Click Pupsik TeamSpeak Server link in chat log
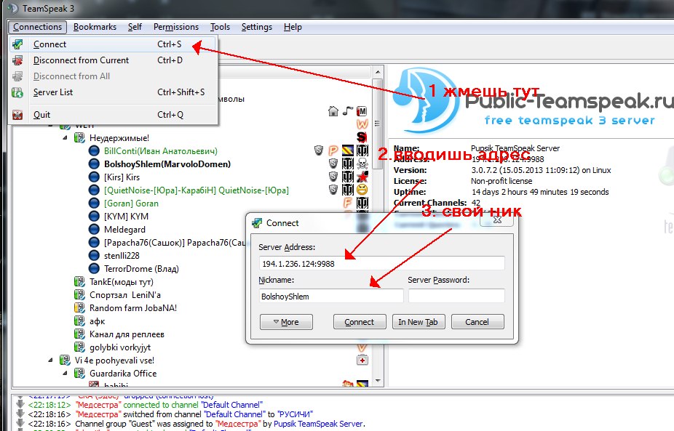The image size is (674, 431). (x=318, y=424)
